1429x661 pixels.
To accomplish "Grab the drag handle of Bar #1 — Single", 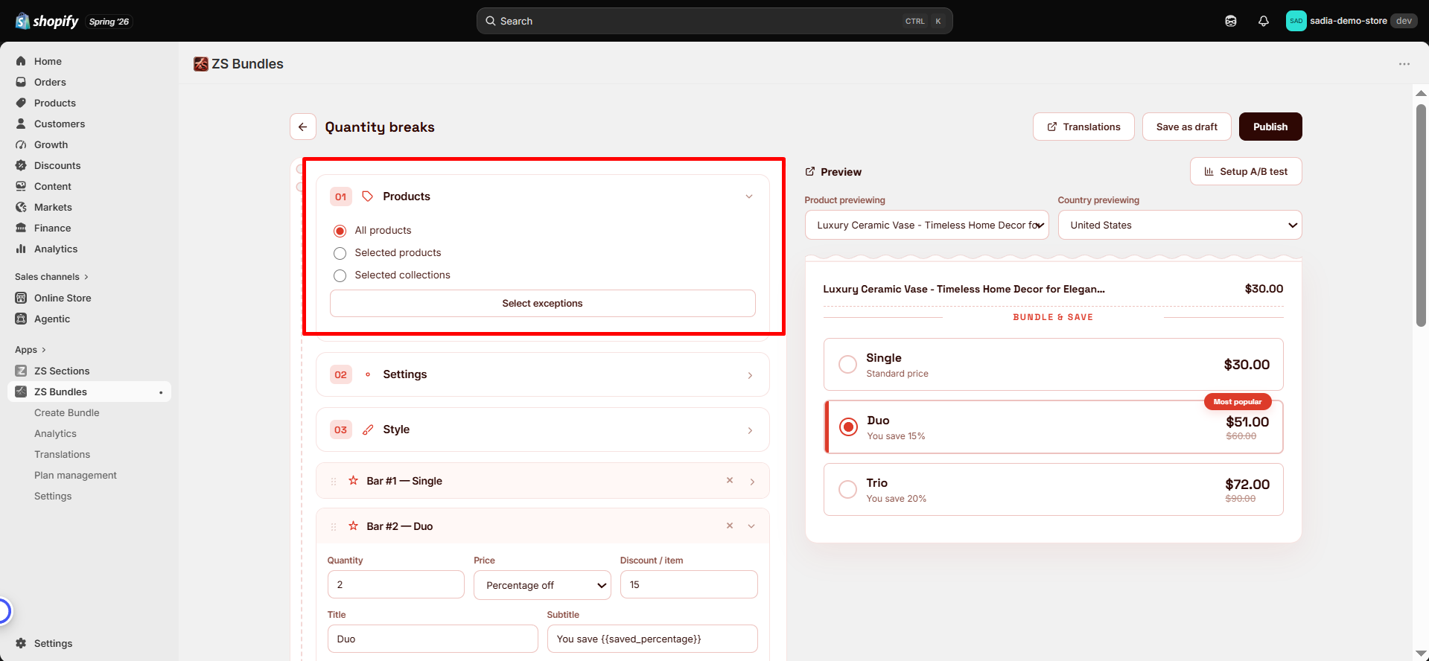I will tap(334, 482).
